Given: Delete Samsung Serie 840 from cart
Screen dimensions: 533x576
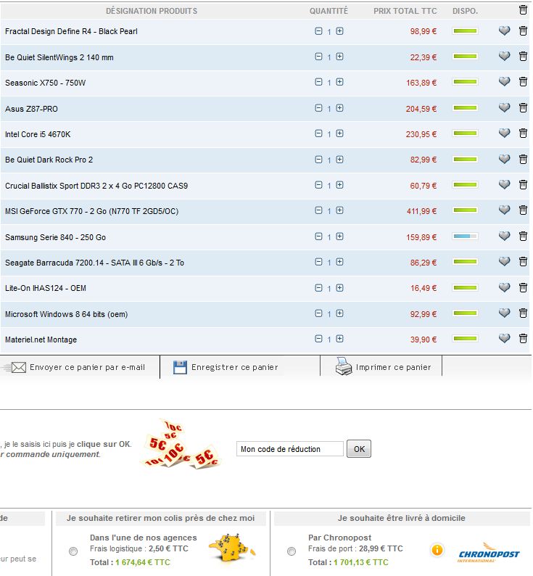Looking at the screenshot, I should pos(523,236).
